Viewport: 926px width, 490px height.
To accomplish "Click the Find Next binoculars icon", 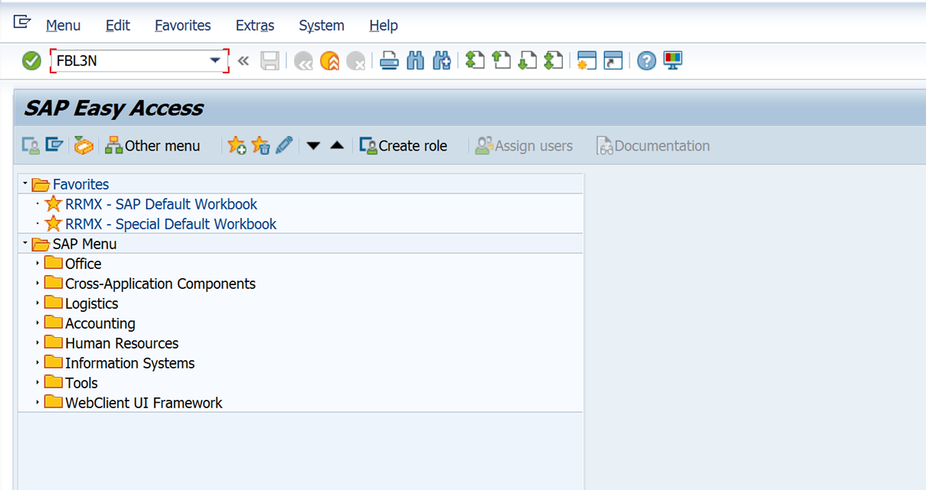I will coord(441,60).
